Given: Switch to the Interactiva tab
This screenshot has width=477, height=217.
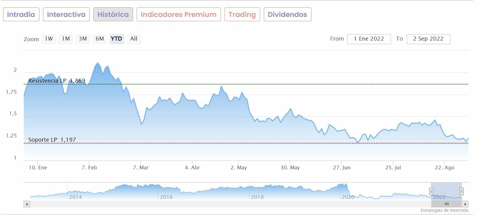Looking at the screenshot, I should (x=66, y=14).
